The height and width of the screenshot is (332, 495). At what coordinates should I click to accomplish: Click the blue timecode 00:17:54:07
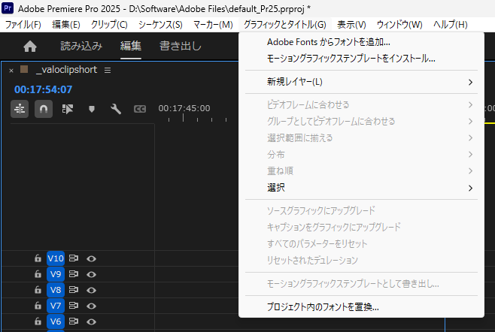[43, 89]
